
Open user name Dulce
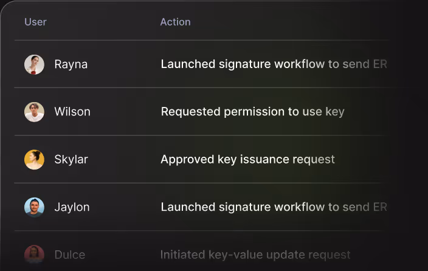[70, 255]
